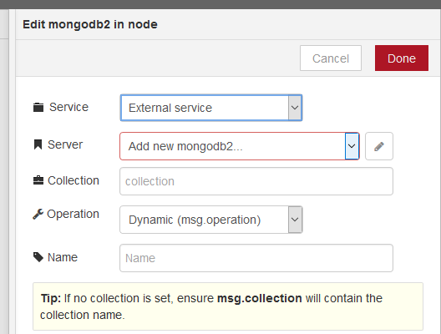Expand the Operation dropdown arrow
The width and height of the screenshot is (441, 334).
pos(295,220)
